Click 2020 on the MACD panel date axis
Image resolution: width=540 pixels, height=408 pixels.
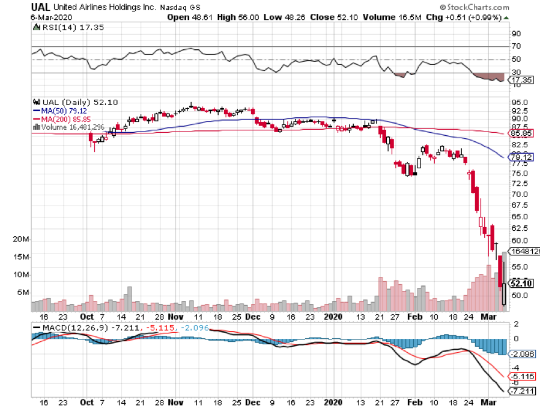pyautogui.click(x=333, y=402)
